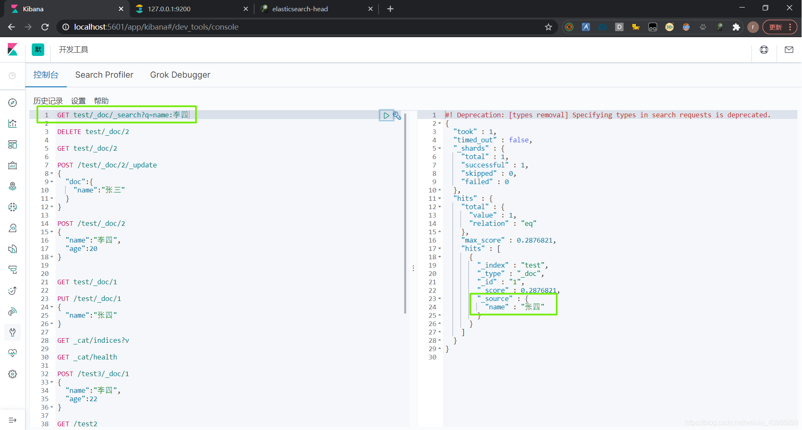The image size is (802, 430).
Task: Reload the page in browser toolbar
Action: (45, 27)
